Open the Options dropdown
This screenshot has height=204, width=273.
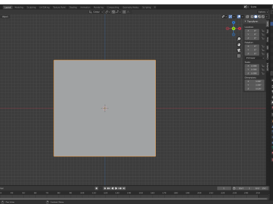[x=263, y=12]
